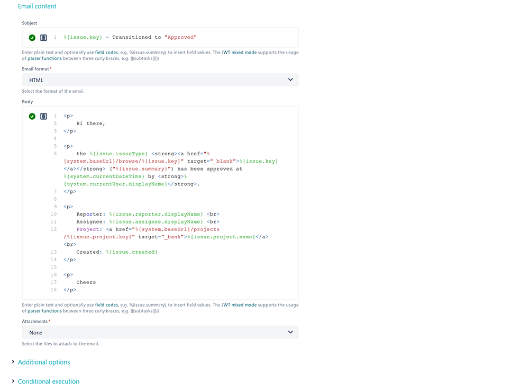This screenshot has height=391, width=529.
Task: Click chevron arrow of Email format dropdown
Action: pyautogui.click(x=290, y=80)
